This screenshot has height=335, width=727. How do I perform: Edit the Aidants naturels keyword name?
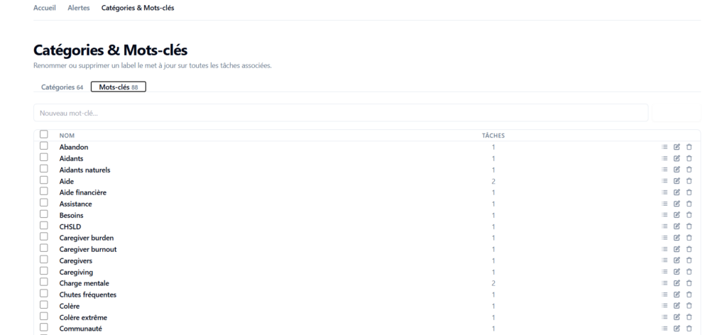(x=677, y=170)
